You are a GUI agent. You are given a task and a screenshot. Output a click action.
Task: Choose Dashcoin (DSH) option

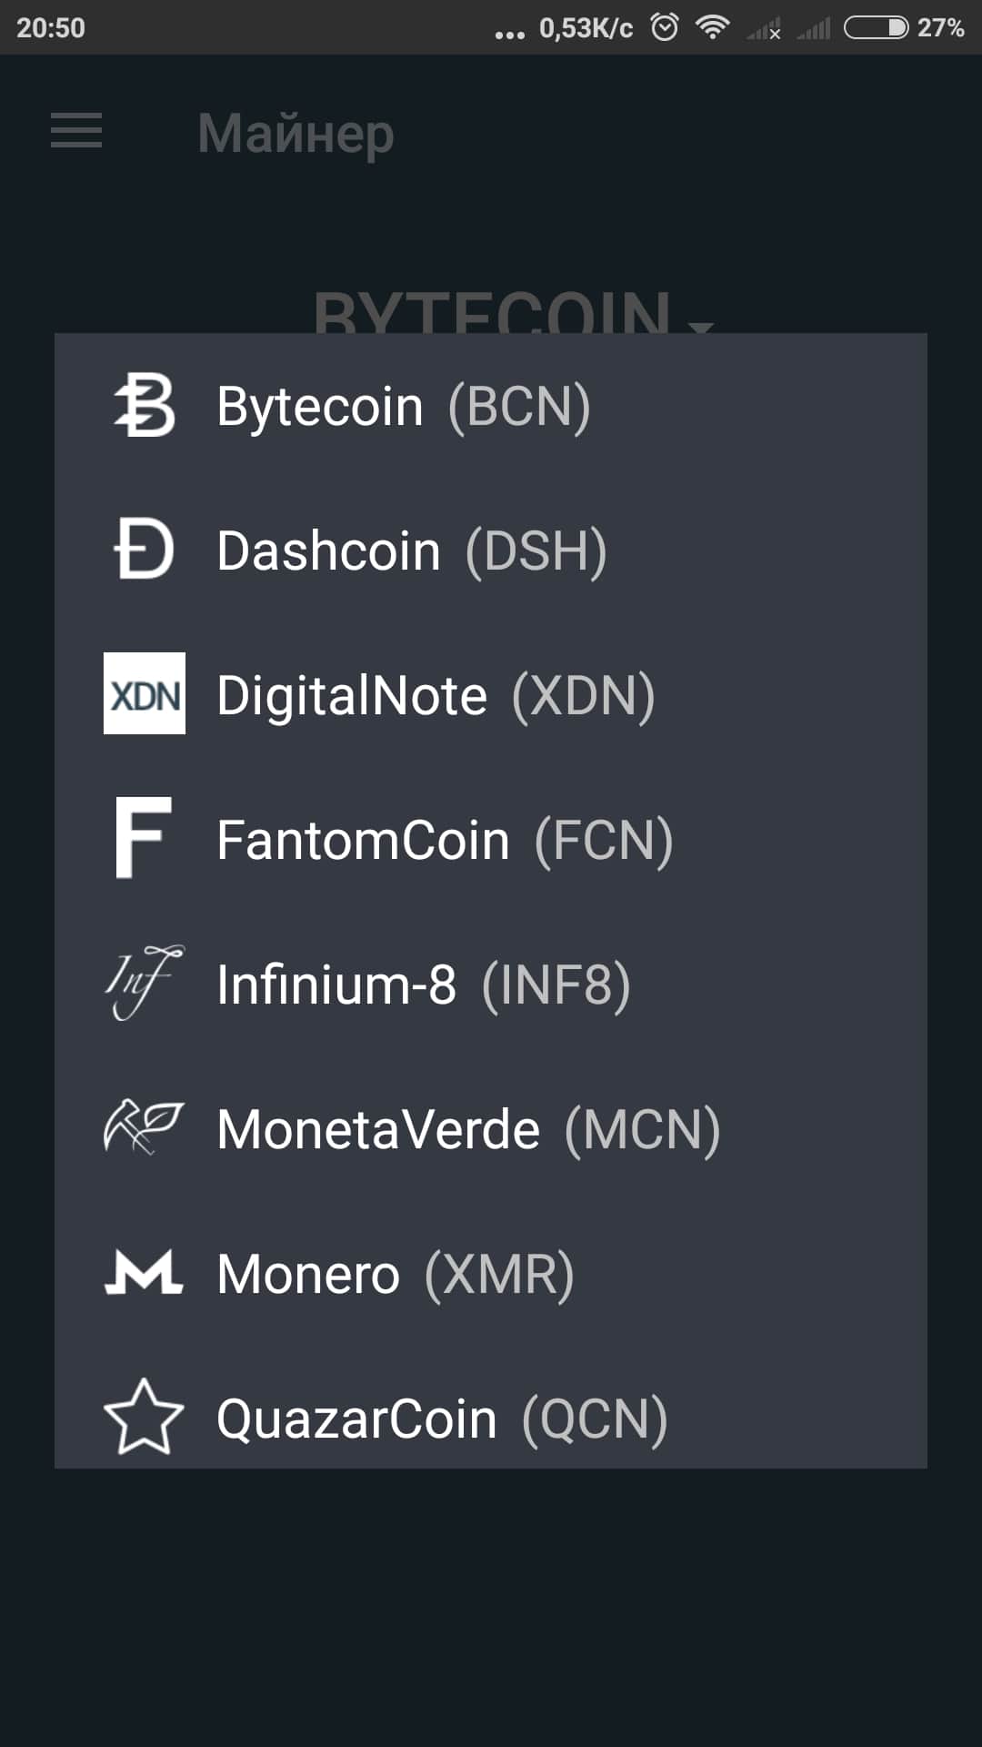tap(411, 550)
